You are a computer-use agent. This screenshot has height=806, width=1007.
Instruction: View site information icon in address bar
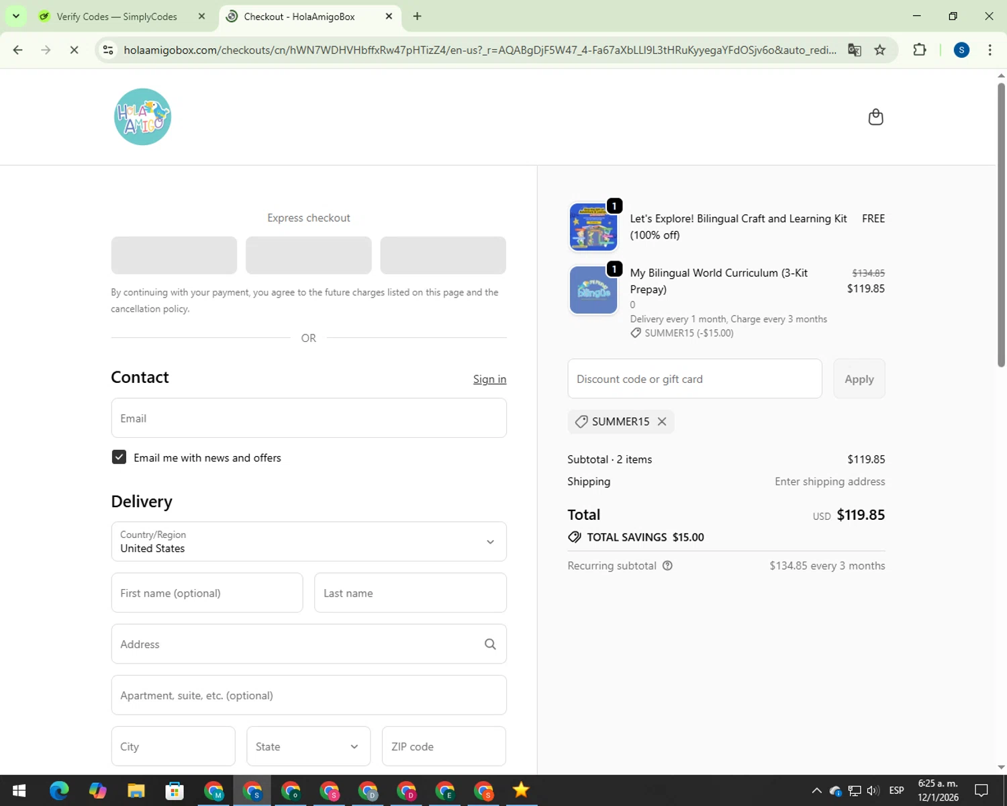108,50
